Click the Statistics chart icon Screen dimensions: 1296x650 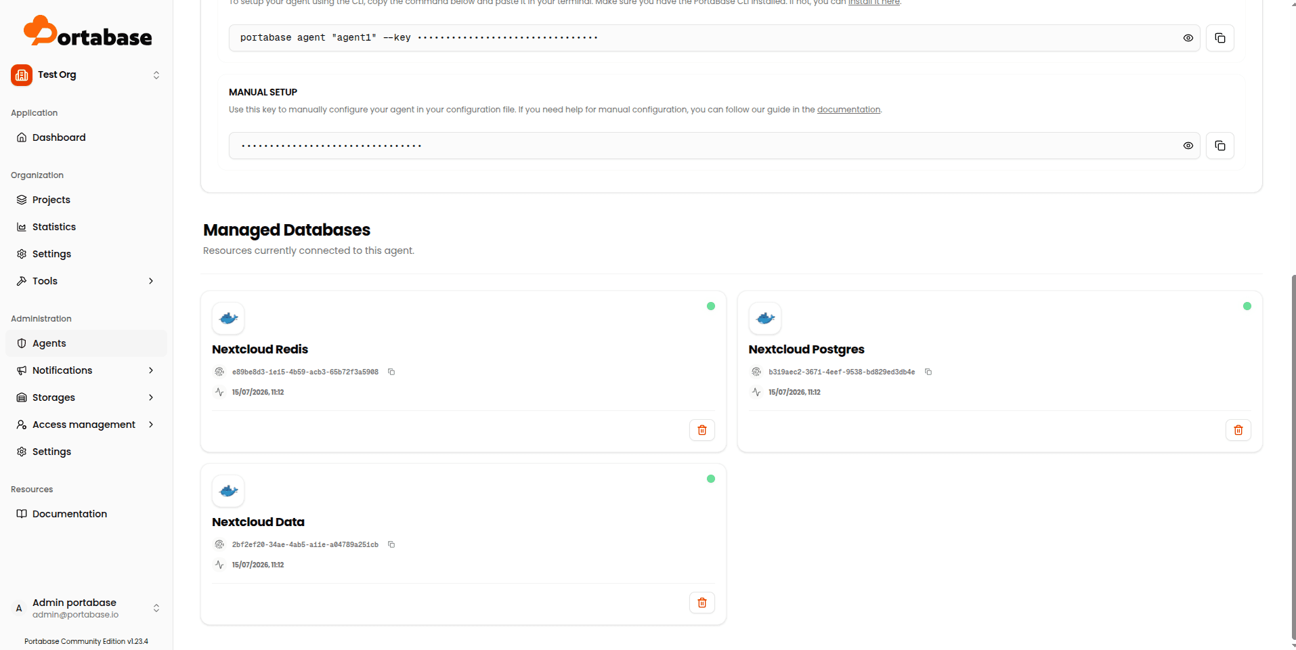22,227
